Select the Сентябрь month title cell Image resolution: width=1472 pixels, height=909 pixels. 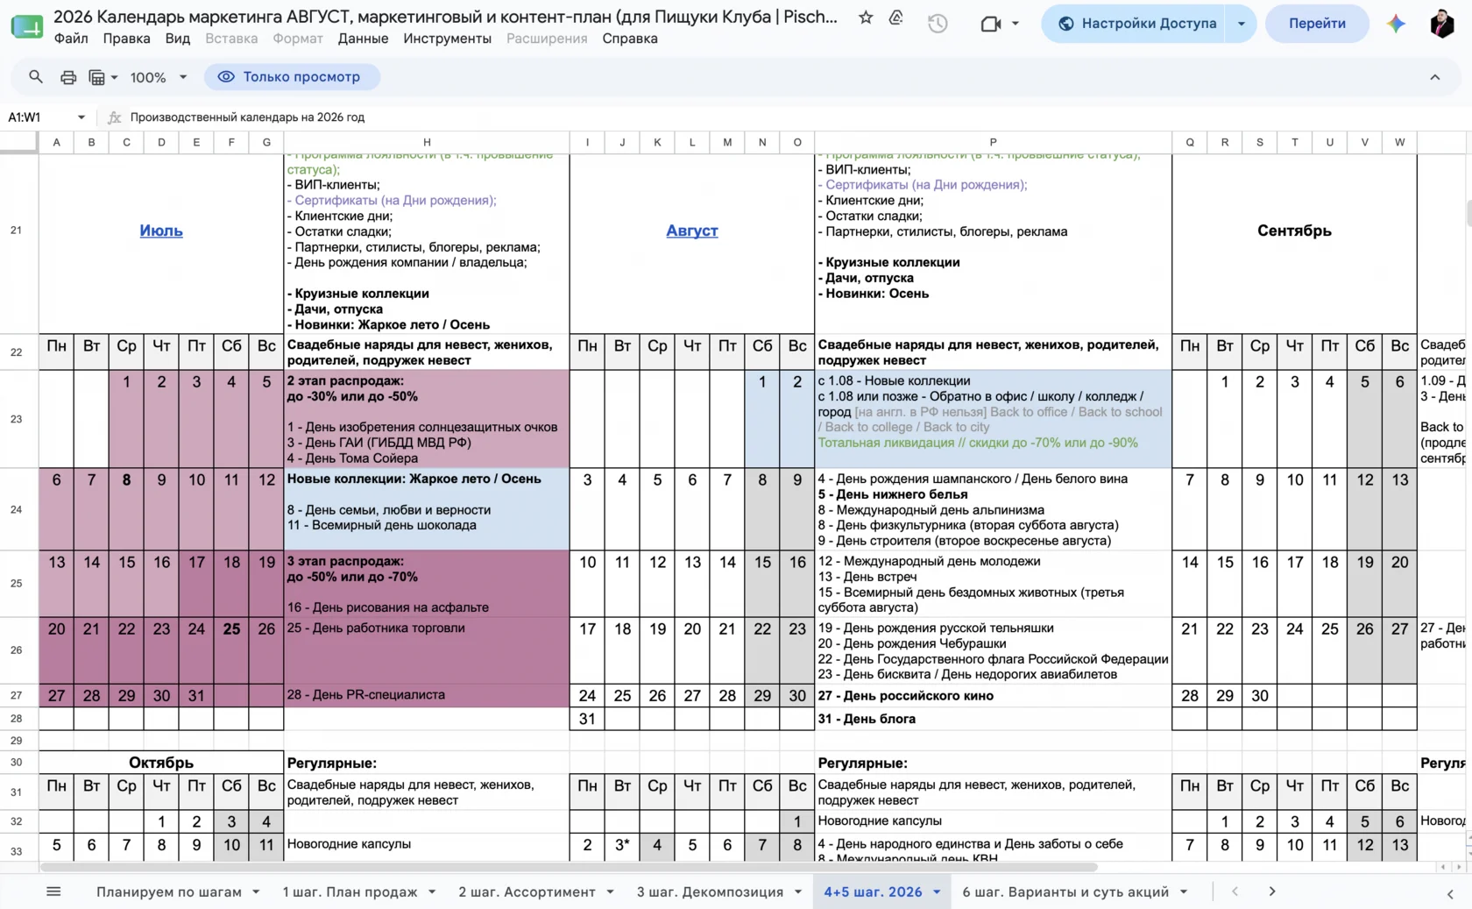tap(1294, 231)
